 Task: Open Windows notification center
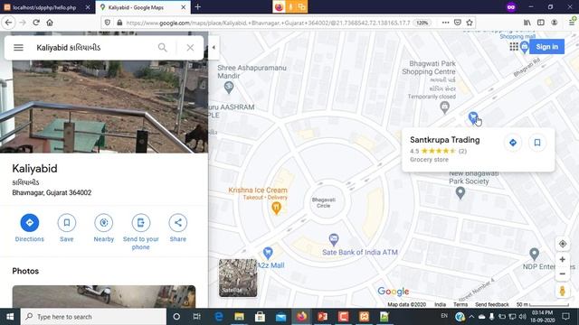tap(565, 317)
